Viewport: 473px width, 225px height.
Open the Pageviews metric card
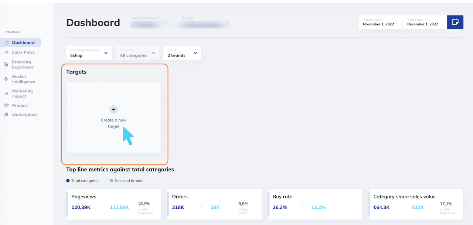pos(114,204)
